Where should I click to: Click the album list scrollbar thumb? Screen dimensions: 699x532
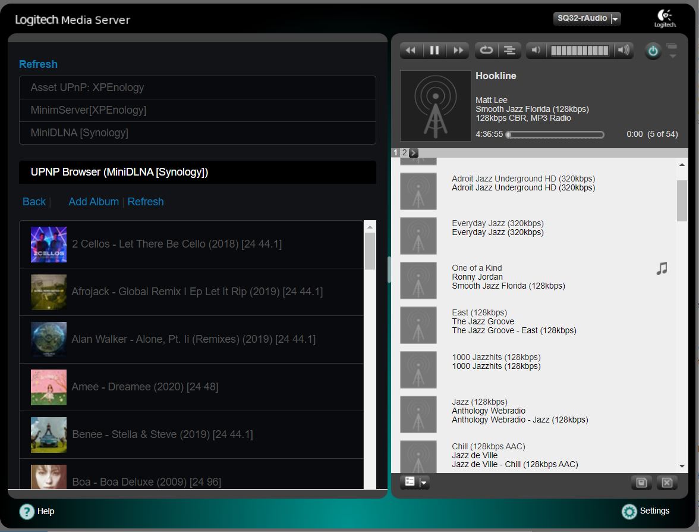370,251
